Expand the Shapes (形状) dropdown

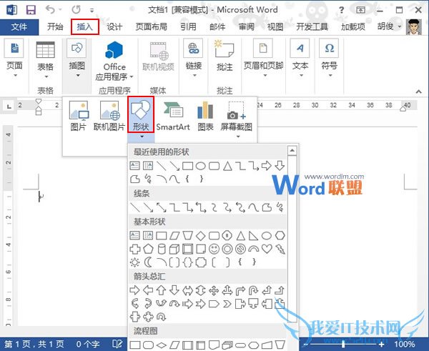142,137
